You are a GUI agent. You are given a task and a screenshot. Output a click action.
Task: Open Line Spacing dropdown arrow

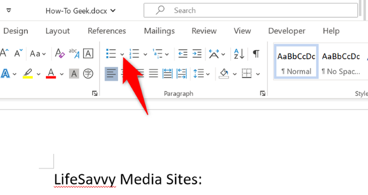pos(208,74)
